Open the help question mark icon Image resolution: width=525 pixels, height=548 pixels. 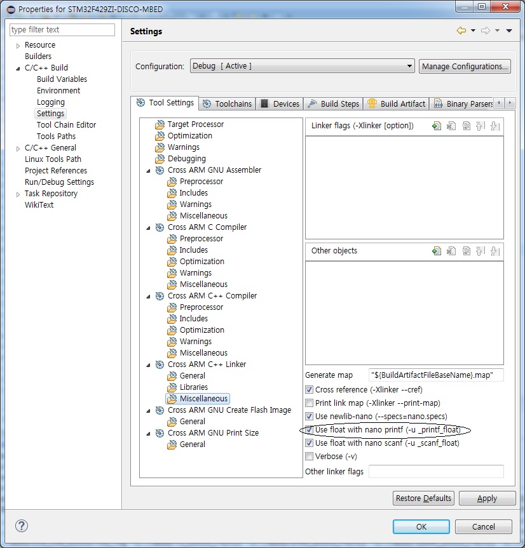click(x=21, y=526)
